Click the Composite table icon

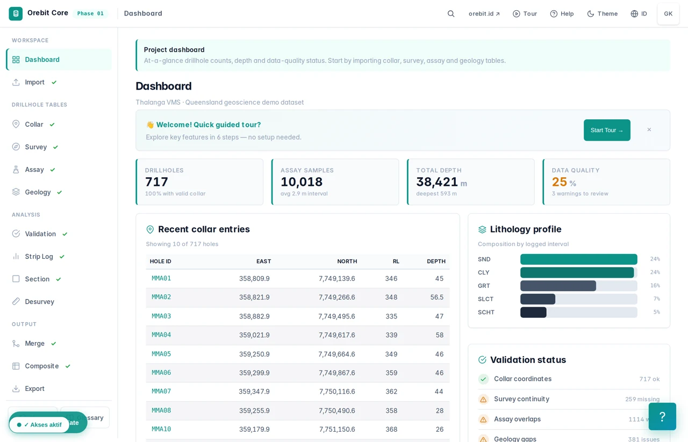(x=16, y=366)
